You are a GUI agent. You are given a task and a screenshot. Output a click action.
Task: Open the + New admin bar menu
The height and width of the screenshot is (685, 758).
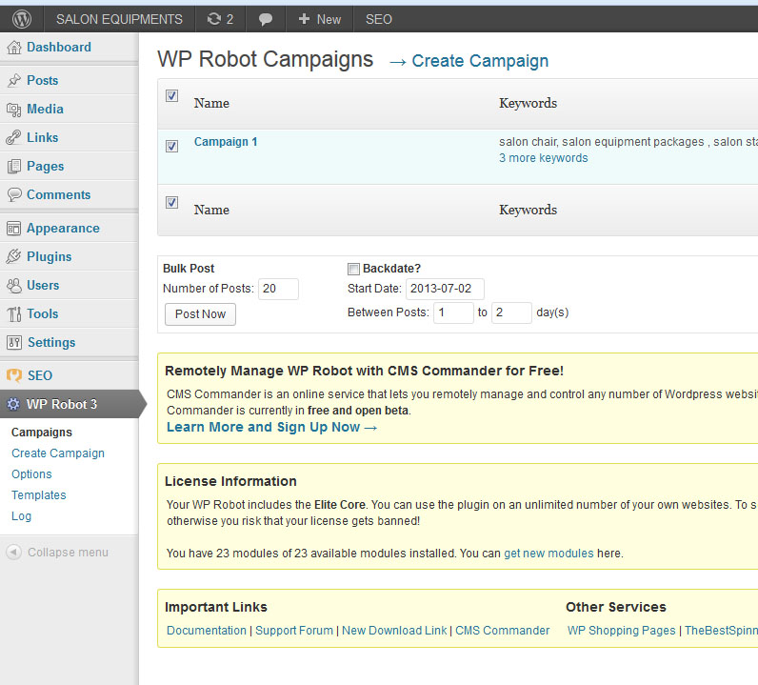[319, 18]
